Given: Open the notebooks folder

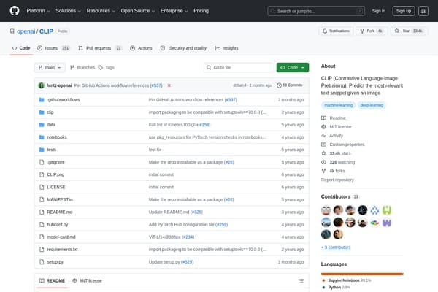Looking at the screenshot, I should pos(57,137).
